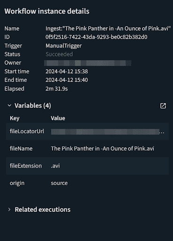Click the Key column header

pos(15,118)
